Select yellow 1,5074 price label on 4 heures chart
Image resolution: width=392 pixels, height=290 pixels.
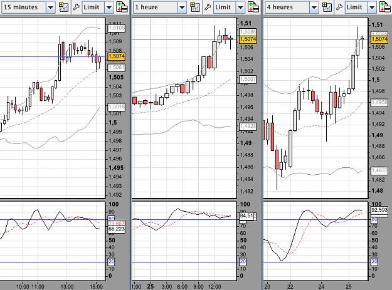pyautogui.click(x=379, y=39)
